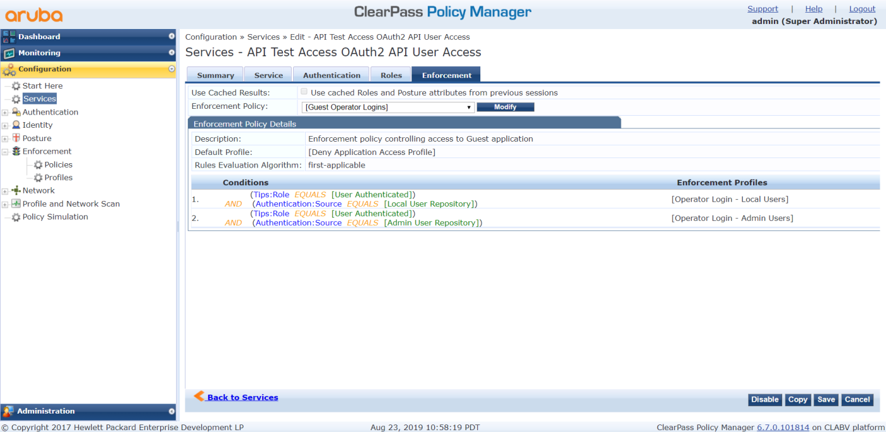This screenshot has height=432, width=886.
Task: Switch to the Summary tab
Action: [215, 75]
